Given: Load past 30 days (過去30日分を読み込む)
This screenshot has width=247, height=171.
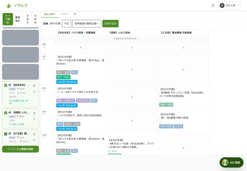Looking at the screenshot, I should pyautogui.click(x=125, y=38).
